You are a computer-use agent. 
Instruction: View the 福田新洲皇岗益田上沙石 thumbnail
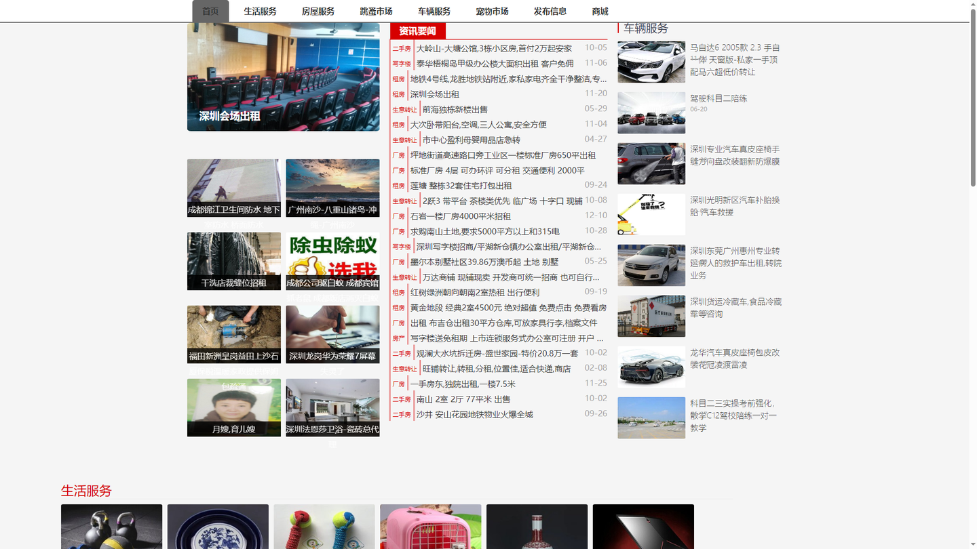point(234,334)
